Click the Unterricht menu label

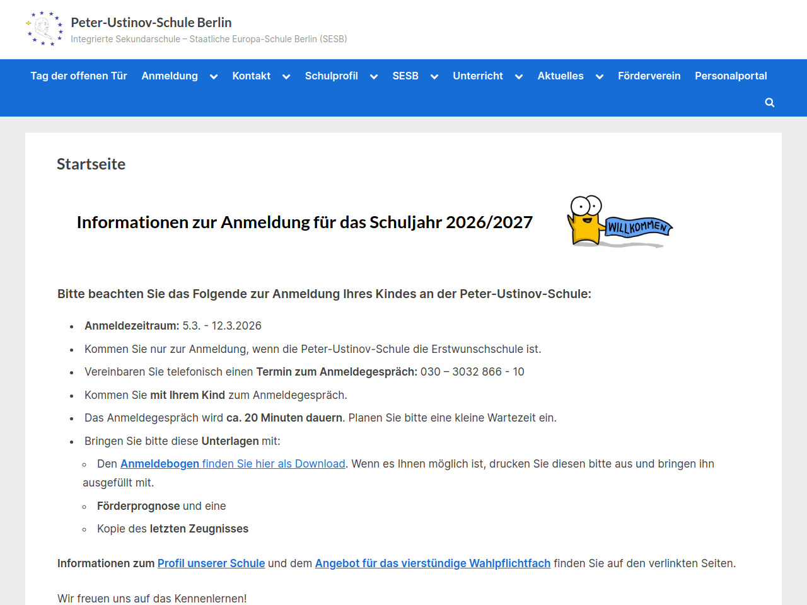click(477, 76)
